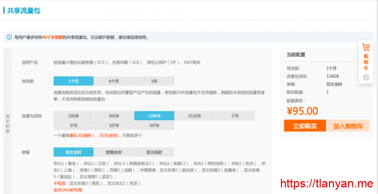Choose the 128GB traffic package

(x=154, y=116)
